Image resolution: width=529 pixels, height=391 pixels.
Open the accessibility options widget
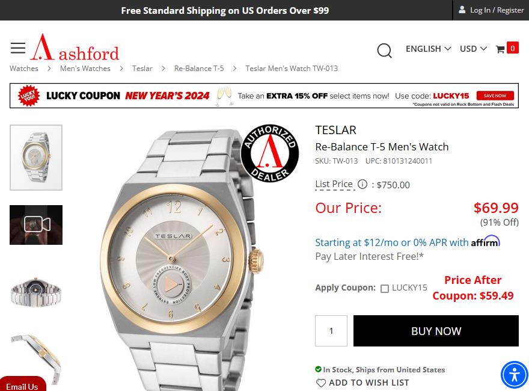[514, 375]
